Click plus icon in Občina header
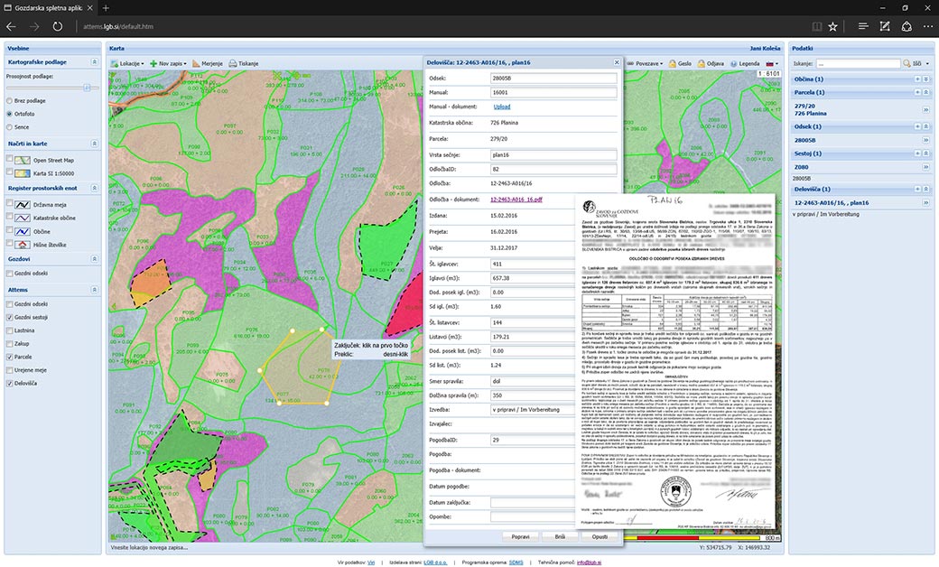Image resolution: width=939 pixels, height=567 pixels. click(917, 79)
